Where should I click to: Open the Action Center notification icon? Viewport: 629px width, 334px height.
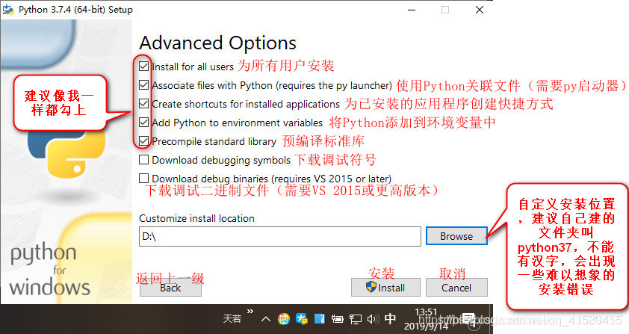click(468, 319)
